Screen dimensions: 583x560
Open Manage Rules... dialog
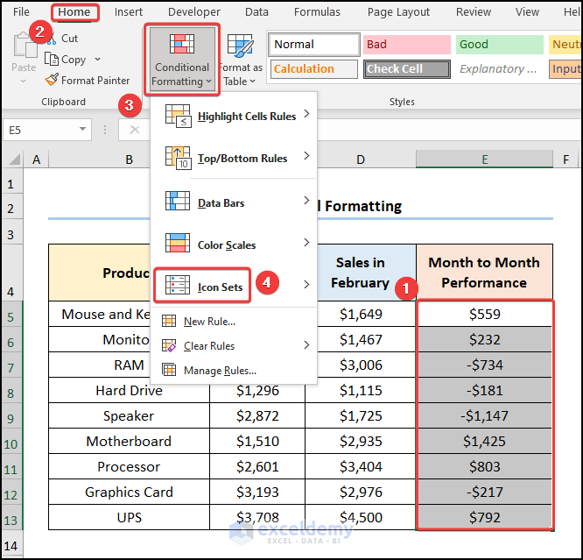(x=219, y=371)
